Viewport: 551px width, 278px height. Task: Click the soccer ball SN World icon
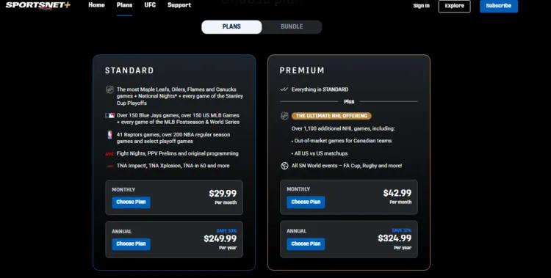[x=284, y=166]
